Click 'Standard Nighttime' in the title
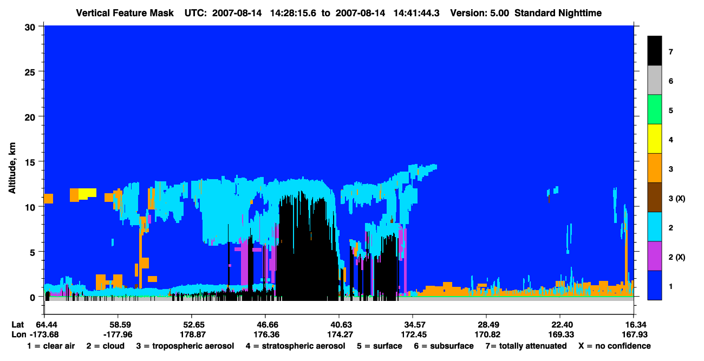 pyautogui.click(x=557, y=12)
